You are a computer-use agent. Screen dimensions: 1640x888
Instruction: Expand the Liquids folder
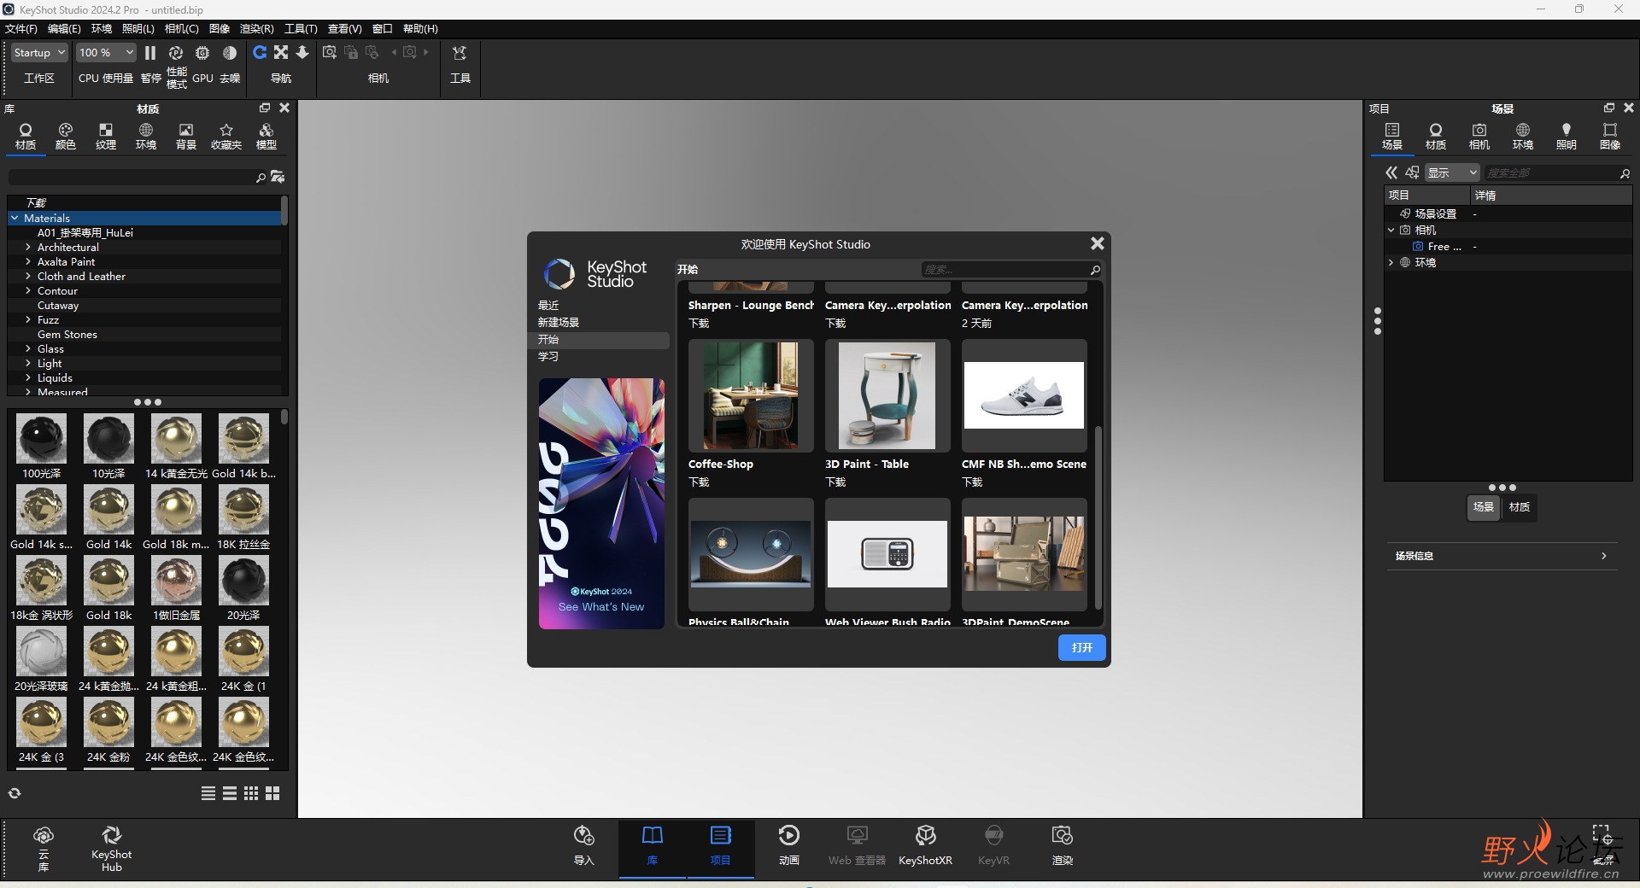[x=28, y=378]
